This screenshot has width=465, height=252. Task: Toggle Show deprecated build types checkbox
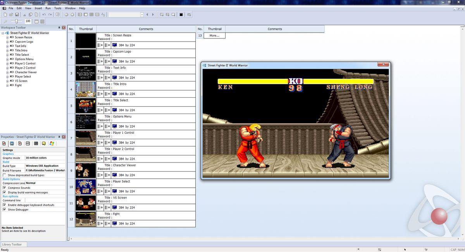pos(4,175)
